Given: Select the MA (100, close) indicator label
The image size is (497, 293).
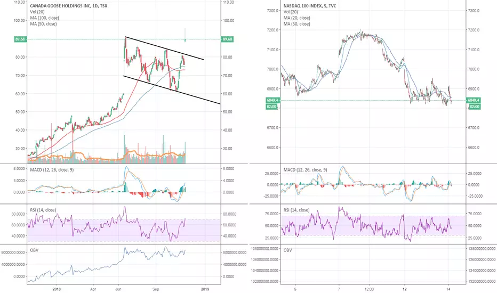Looking at the screenshot, I should coord(44,18).
